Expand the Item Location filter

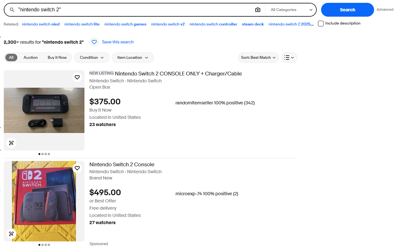133,58
